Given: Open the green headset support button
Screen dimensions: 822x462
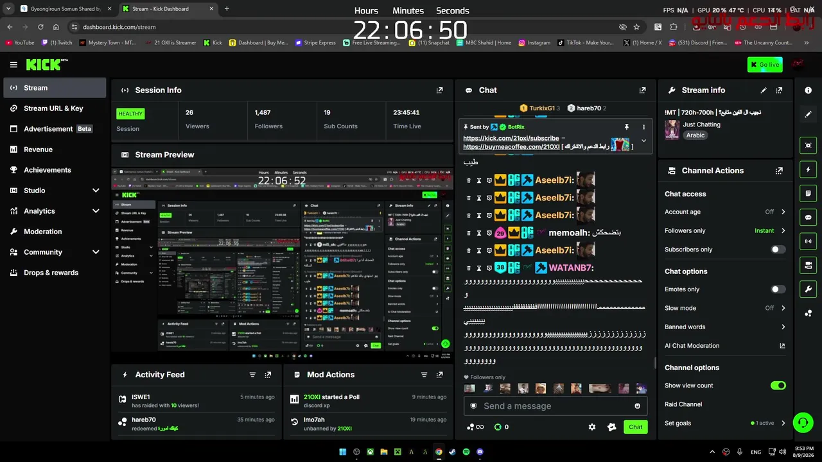Looking at the screenshot, I should pyautogui.click(x=803, y=422).
